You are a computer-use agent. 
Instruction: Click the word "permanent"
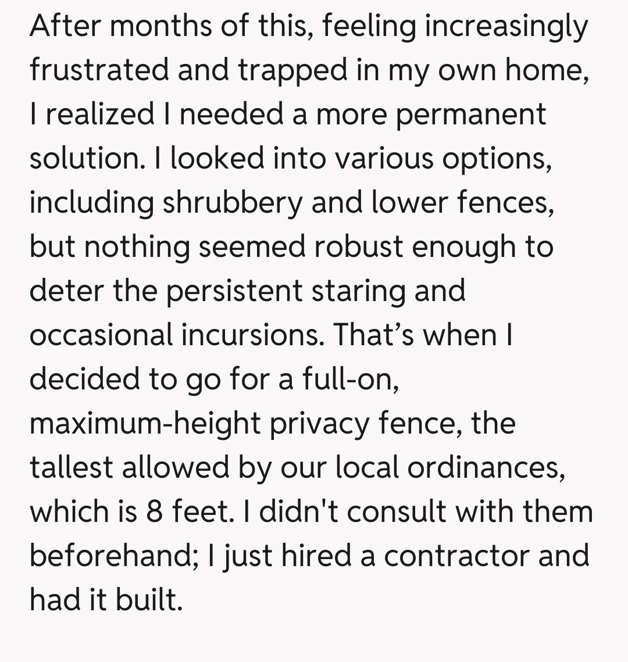(x=470, y=114)
